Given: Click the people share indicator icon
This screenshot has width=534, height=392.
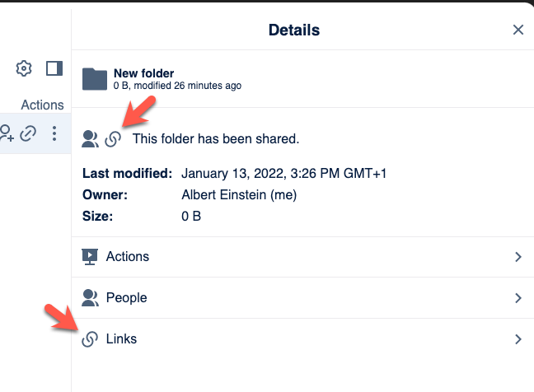Looking at the screenshot, I should coord(91,139).
